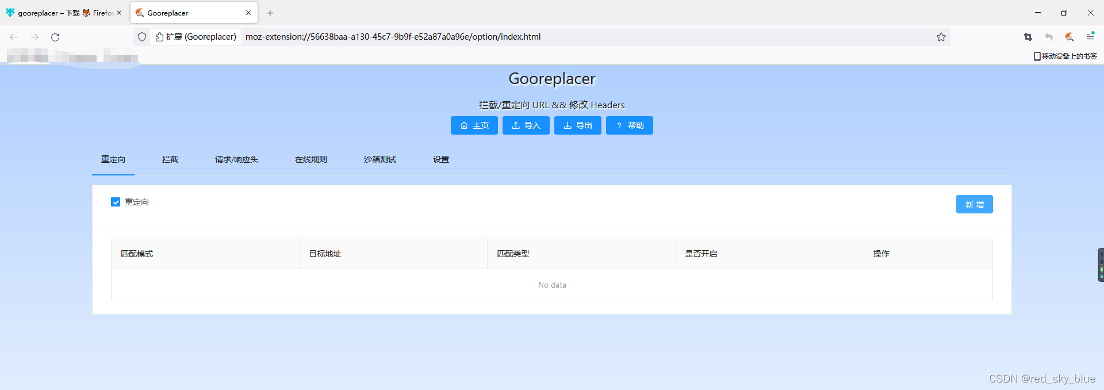The height and width of the screenshot is (390, 1104).
Task: Open the tracking protection shield icon
Action: click(142, 37)
